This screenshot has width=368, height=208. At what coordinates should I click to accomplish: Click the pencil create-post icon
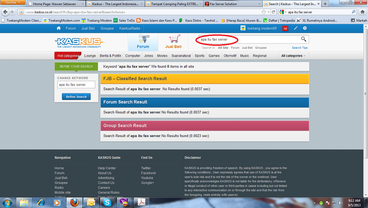pos(296,28)
